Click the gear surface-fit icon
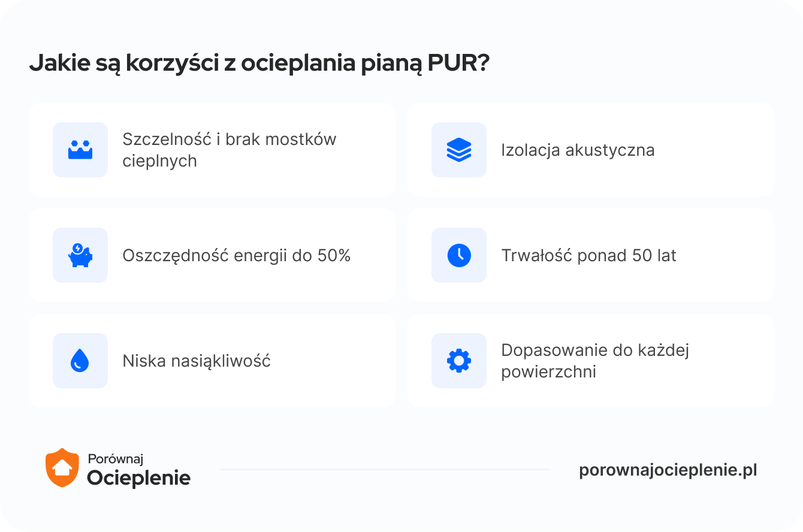The image size is (803, 532). (459, 361)
